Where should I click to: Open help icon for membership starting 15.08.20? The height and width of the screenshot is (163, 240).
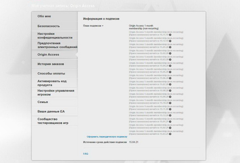tap(170, 91)
